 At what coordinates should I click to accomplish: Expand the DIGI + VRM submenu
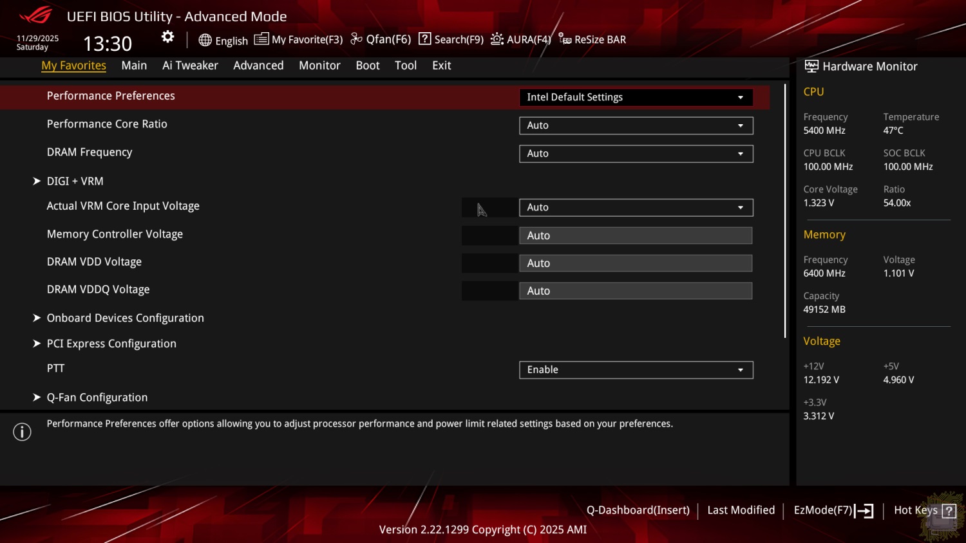[x=75, y=181]
